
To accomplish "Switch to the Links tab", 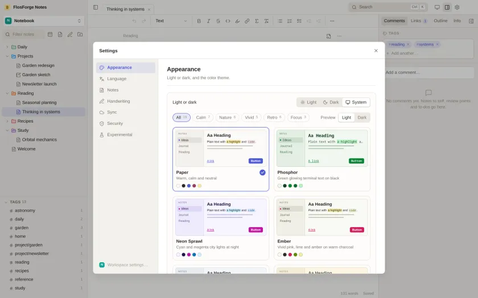I will click(x=419, y=20).
